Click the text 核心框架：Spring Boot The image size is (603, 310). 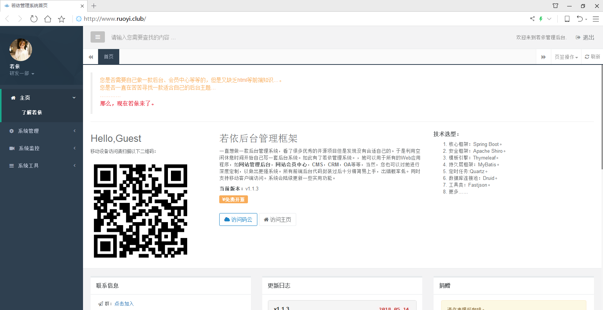475,144
